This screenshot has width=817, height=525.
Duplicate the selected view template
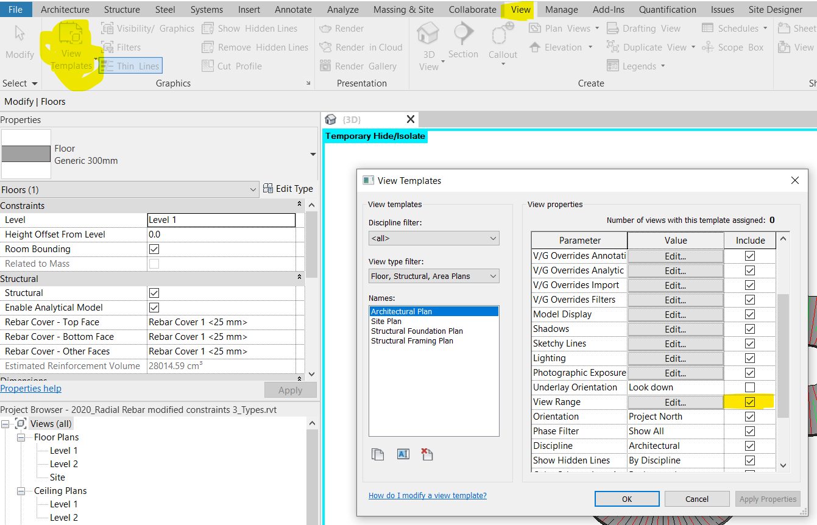(x=378, y=454)
